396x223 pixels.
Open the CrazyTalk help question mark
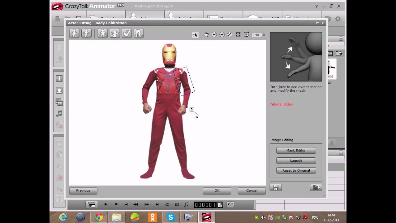pos(316,6)
